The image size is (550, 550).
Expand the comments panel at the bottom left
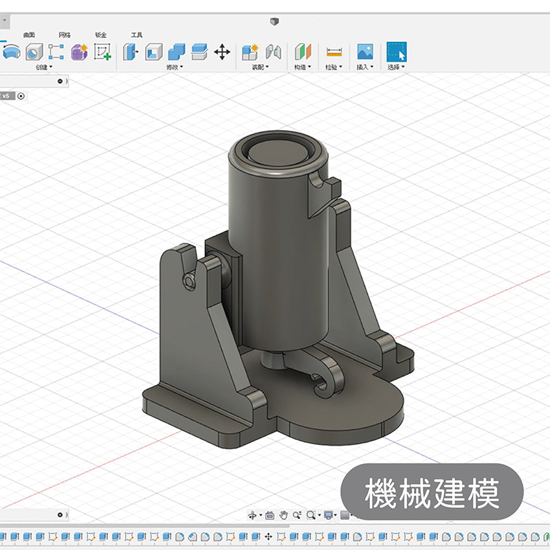coord(60,514)
